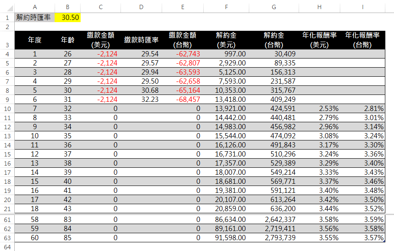
Task: Select empty row 64 header
Action: (7, 247)
